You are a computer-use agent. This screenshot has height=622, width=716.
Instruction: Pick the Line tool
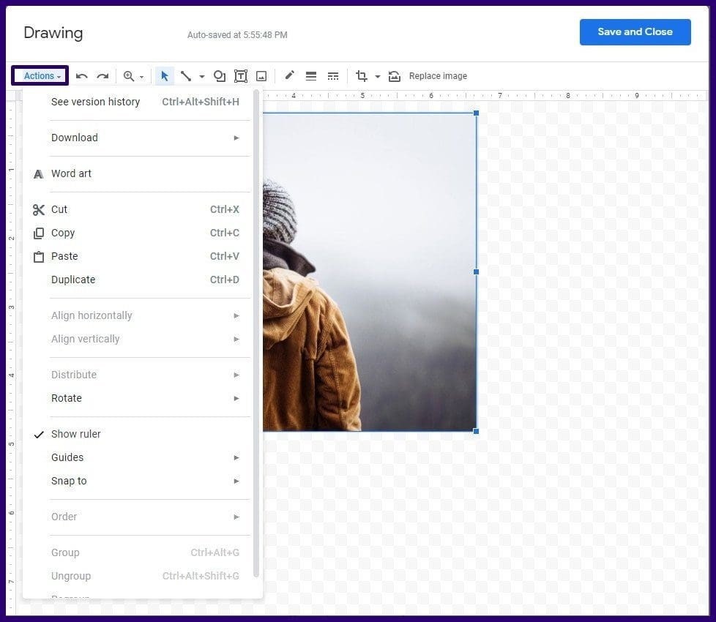[186, 76]
